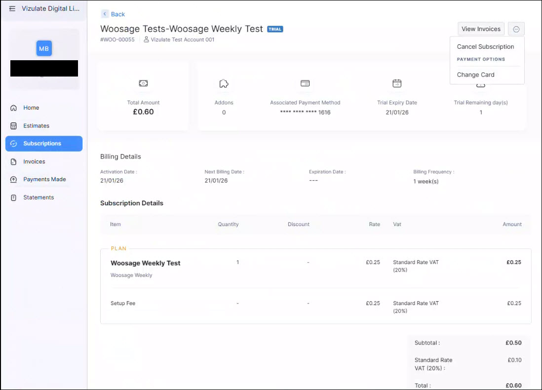The image size is (542, 390).
Task: Click the MB user avatar
Action: pos(44,48)
